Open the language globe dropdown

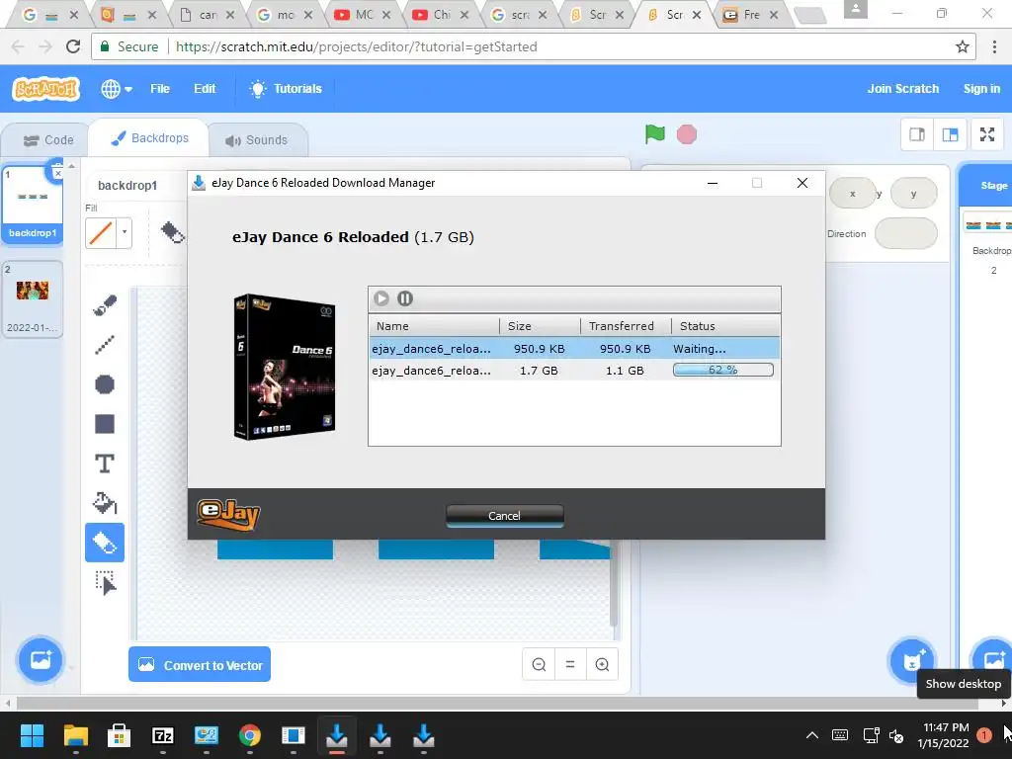point(117,89)
